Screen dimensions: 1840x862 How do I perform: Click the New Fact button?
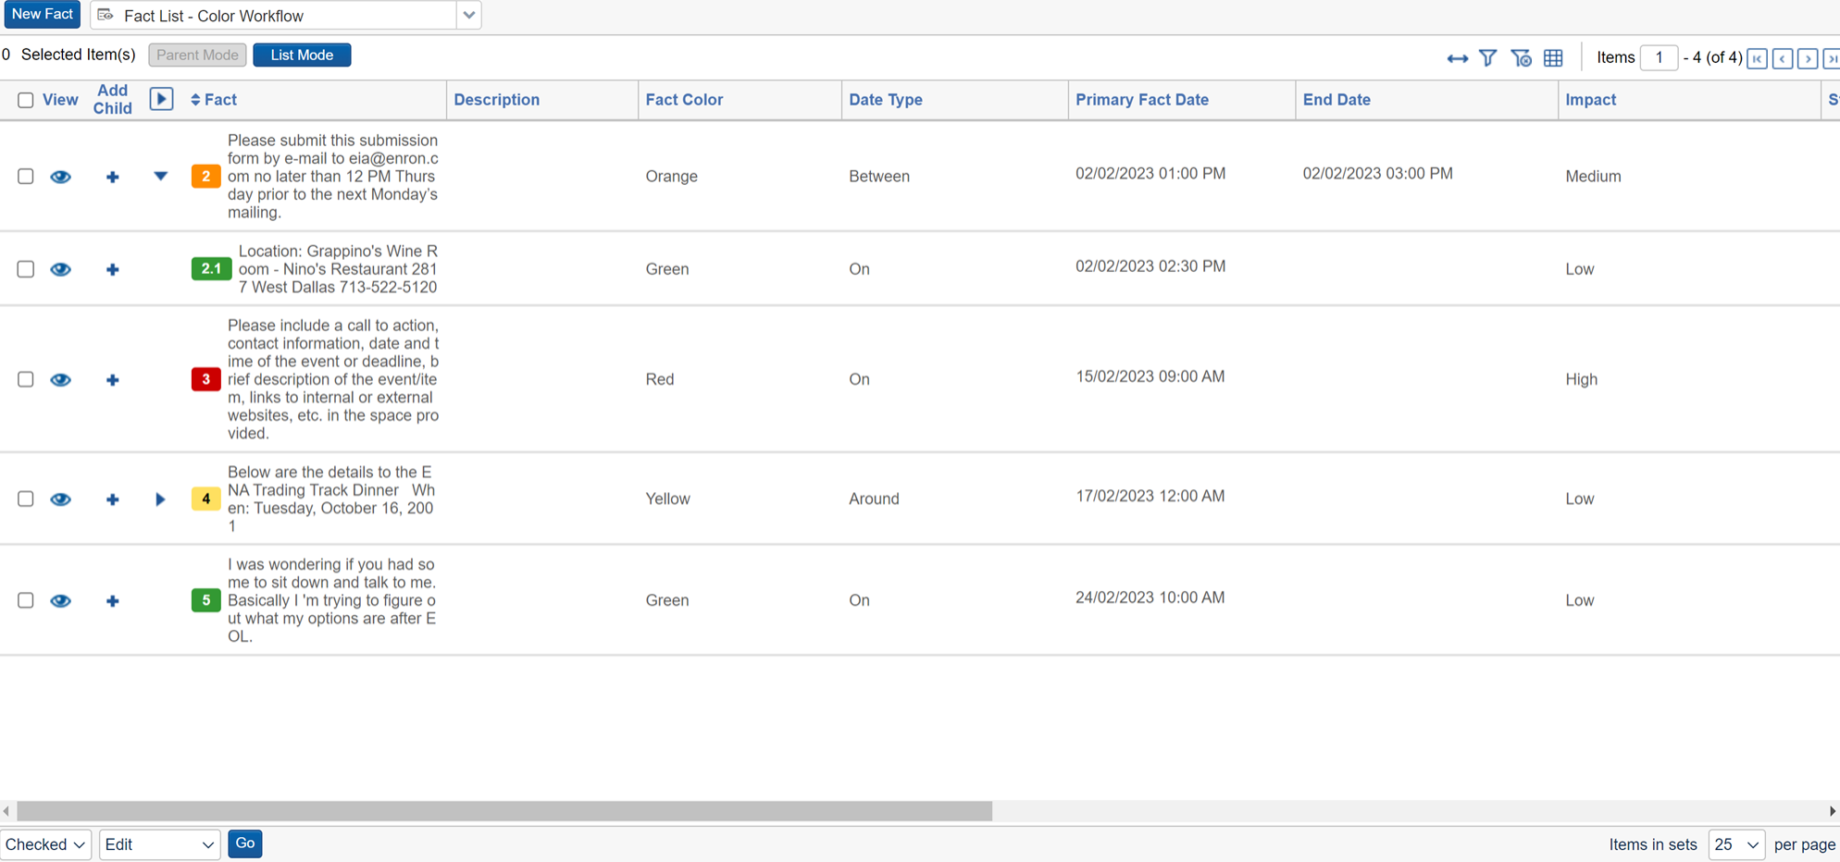point(41,14)
